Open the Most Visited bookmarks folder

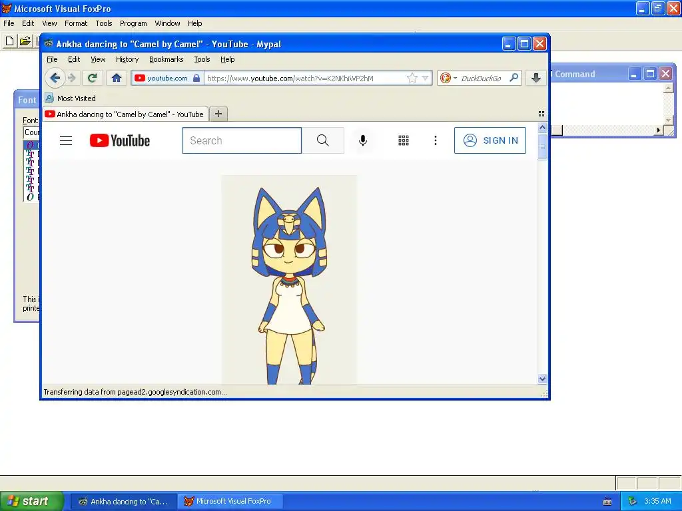(71, 98)
